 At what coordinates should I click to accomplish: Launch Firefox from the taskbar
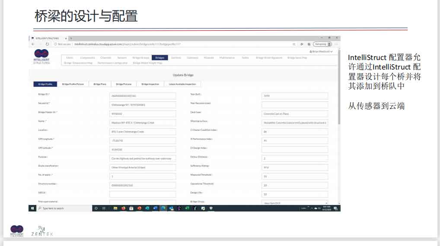point(123,208)
